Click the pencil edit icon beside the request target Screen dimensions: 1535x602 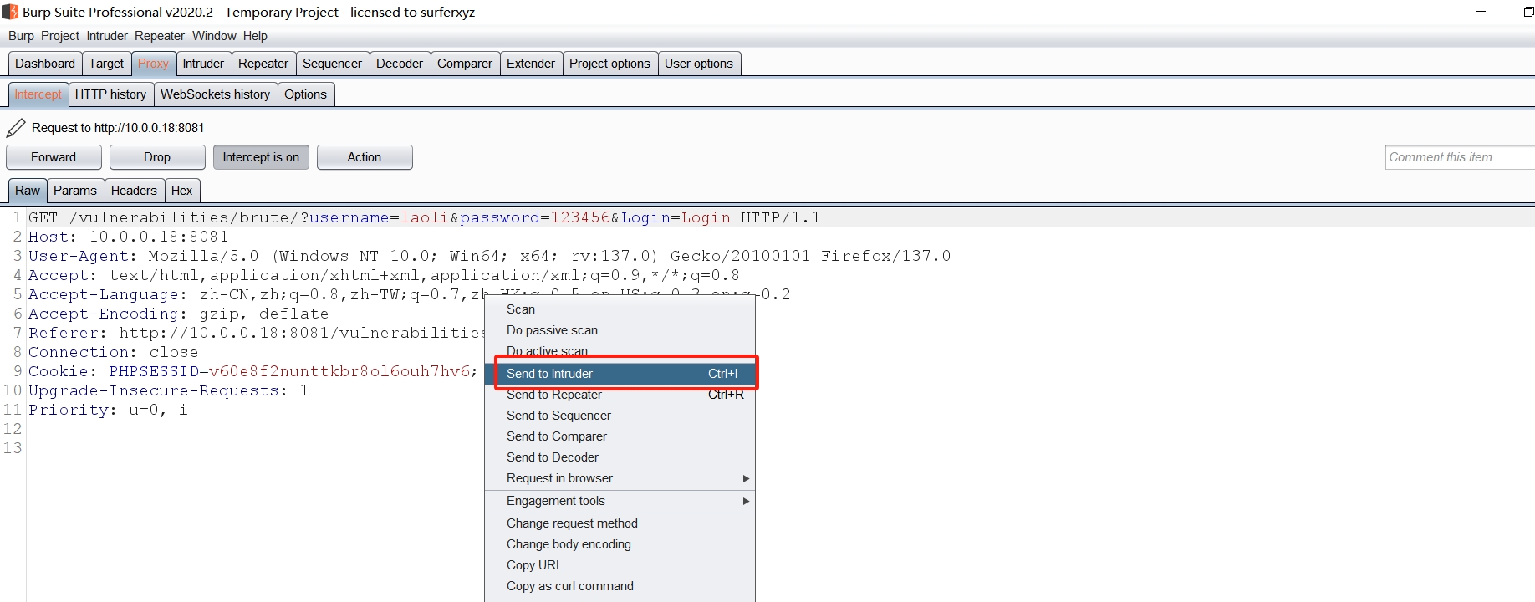pos(16,128)
